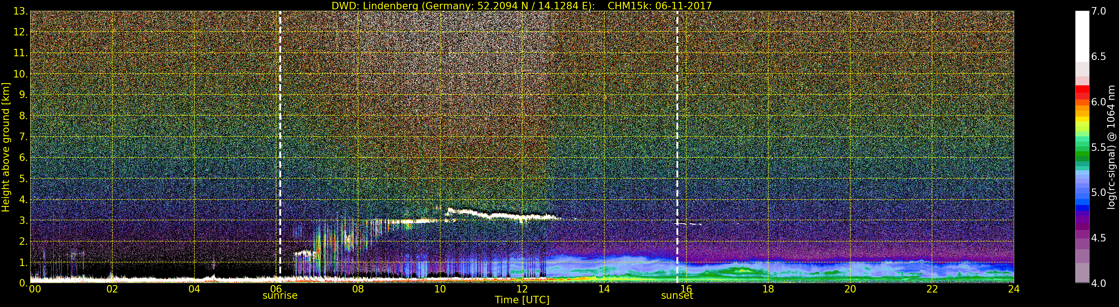
Task: Click the '7.0' colorbar tick value
Action: click(x=1098, y=11)
